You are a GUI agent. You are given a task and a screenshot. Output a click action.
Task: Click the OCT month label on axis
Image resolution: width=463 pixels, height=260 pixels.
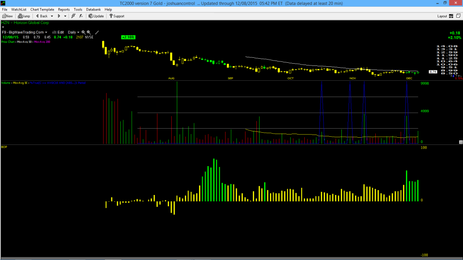tap(291, 79)
